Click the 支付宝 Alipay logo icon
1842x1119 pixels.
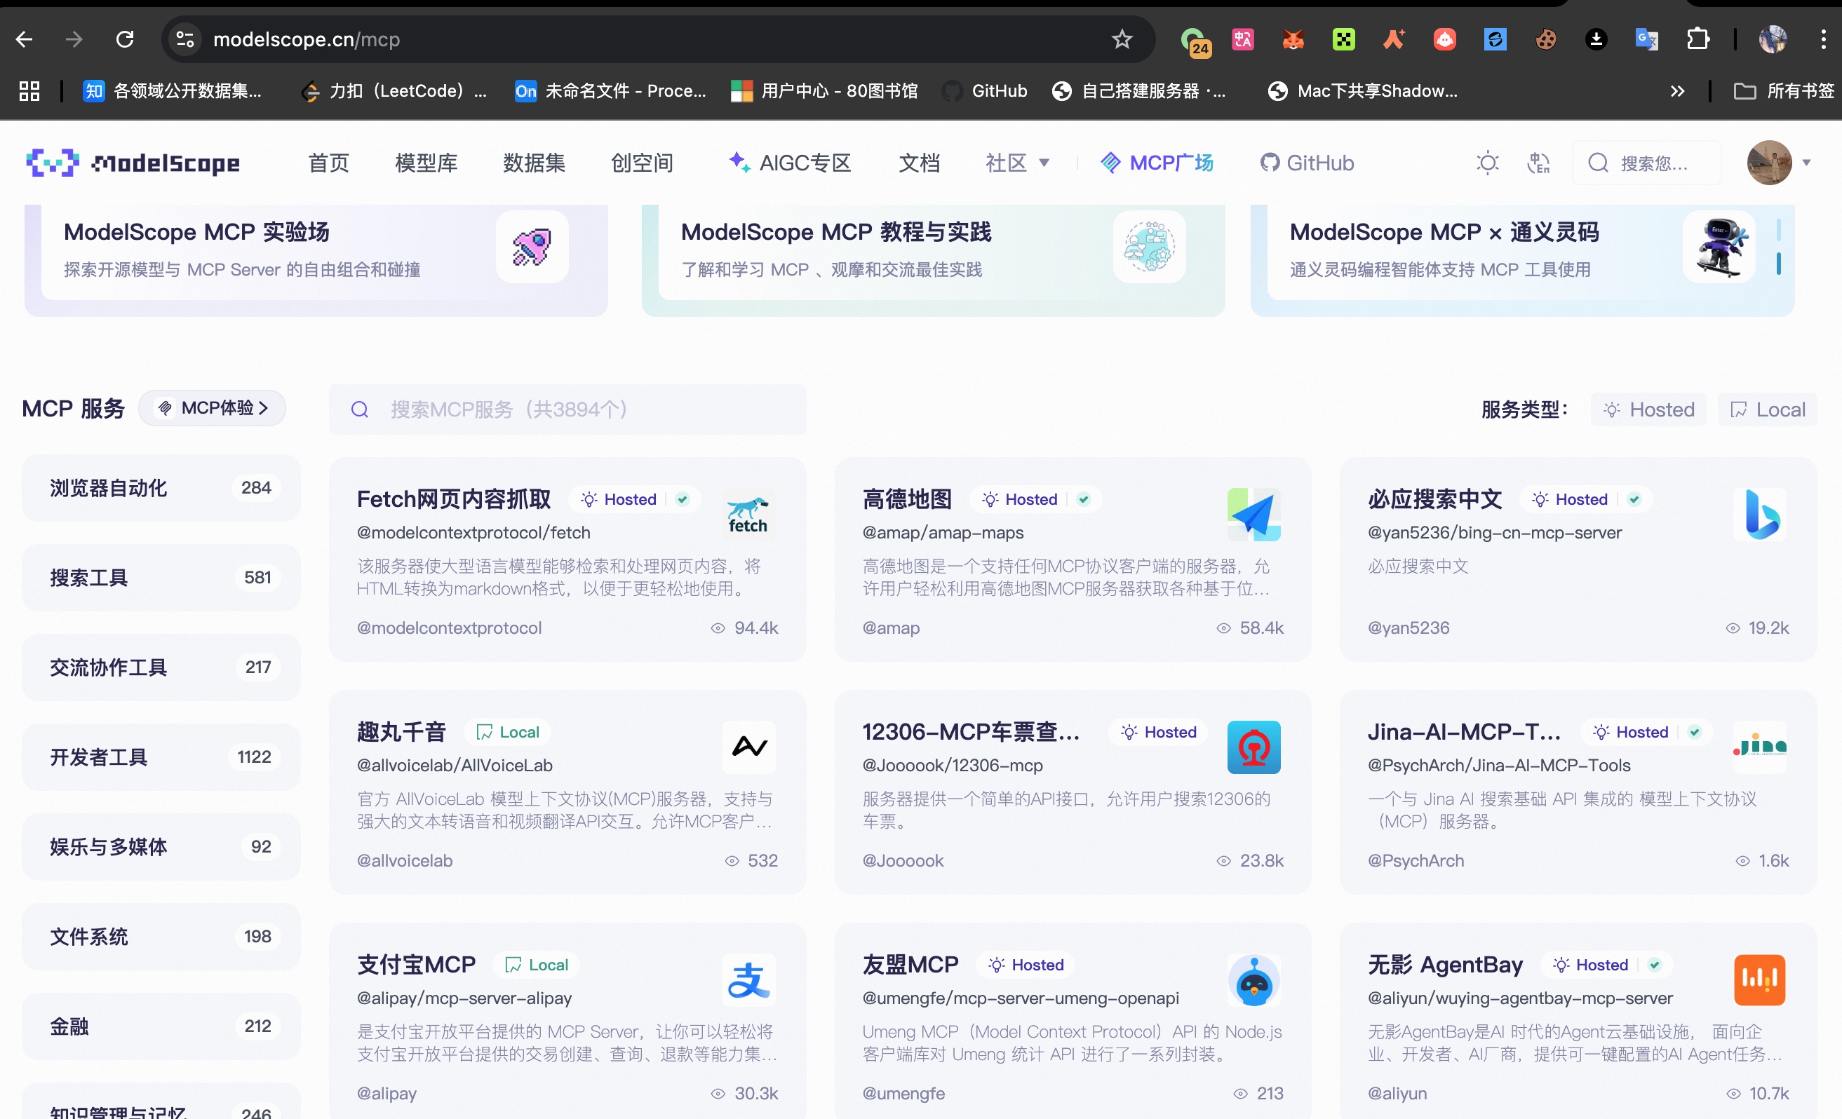748,980
